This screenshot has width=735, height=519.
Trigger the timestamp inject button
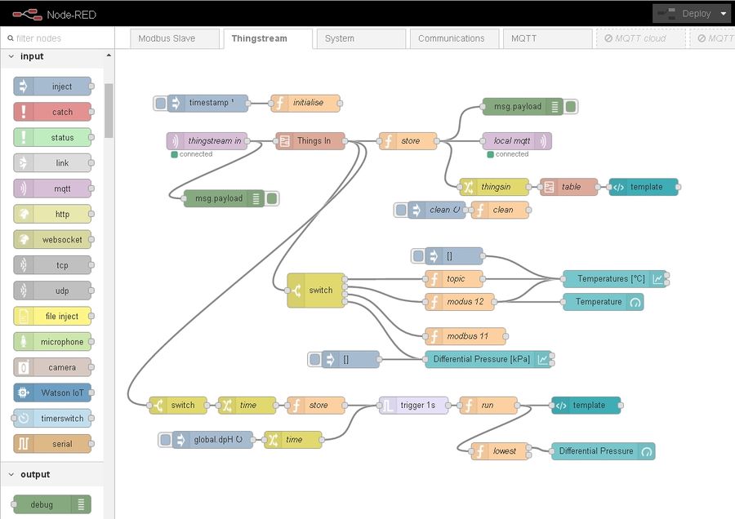160,103
